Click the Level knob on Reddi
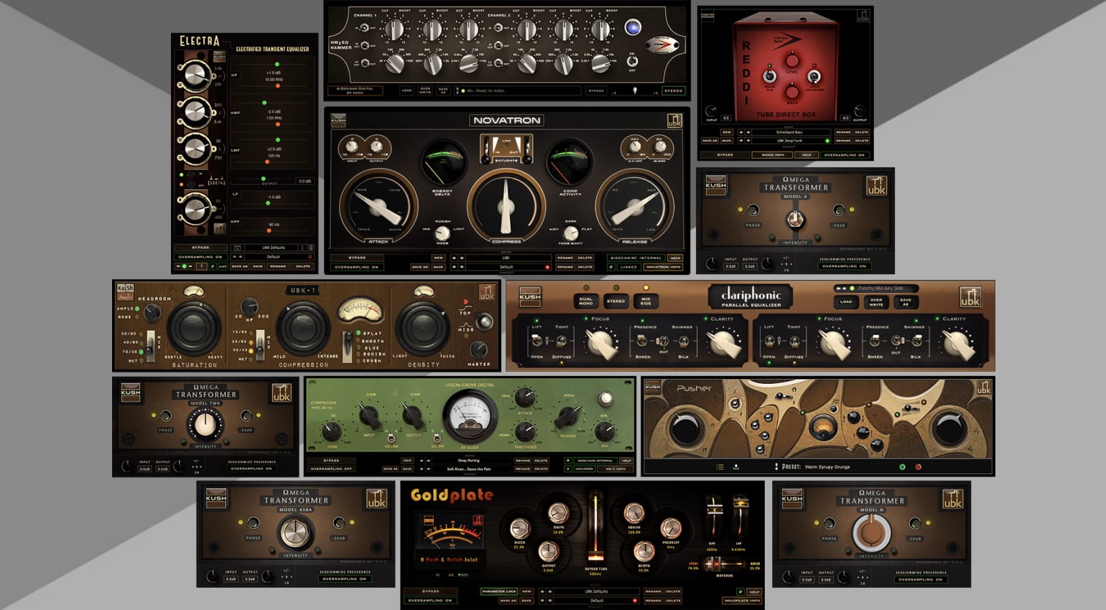Viewport: 1106px width, 610px height. coord(791,61)
